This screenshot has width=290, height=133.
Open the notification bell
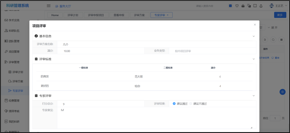(x=261, y=6)
